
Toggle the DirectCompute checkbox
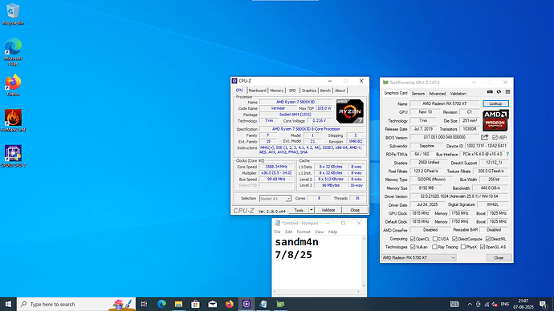454,239
